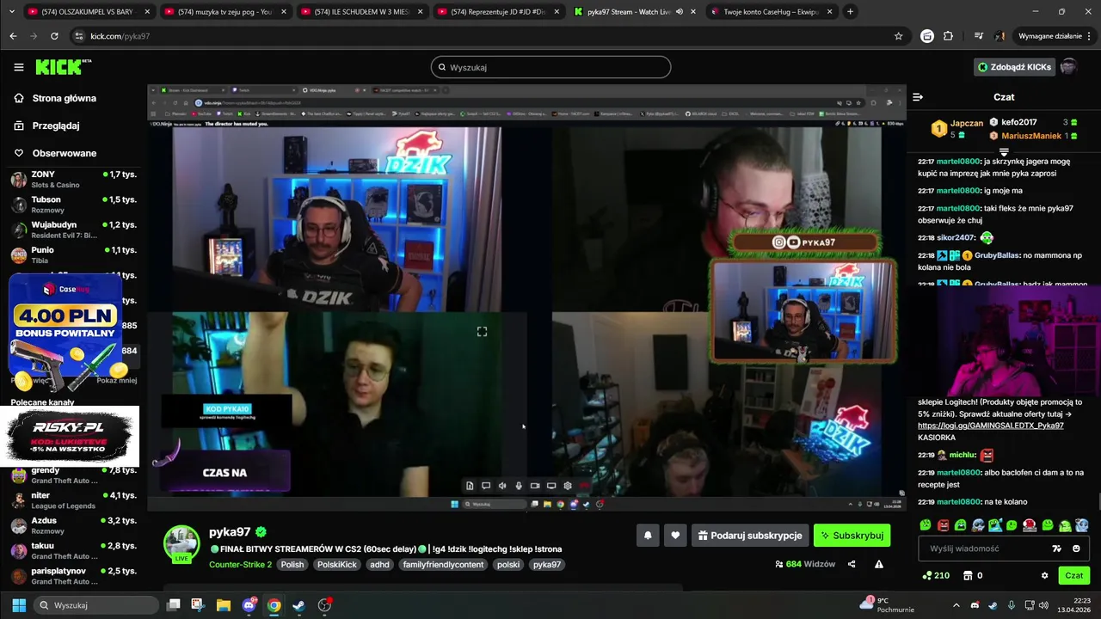Switch to ILE SCHUDŁEM W 3 MIES tab

click(361, 12)
